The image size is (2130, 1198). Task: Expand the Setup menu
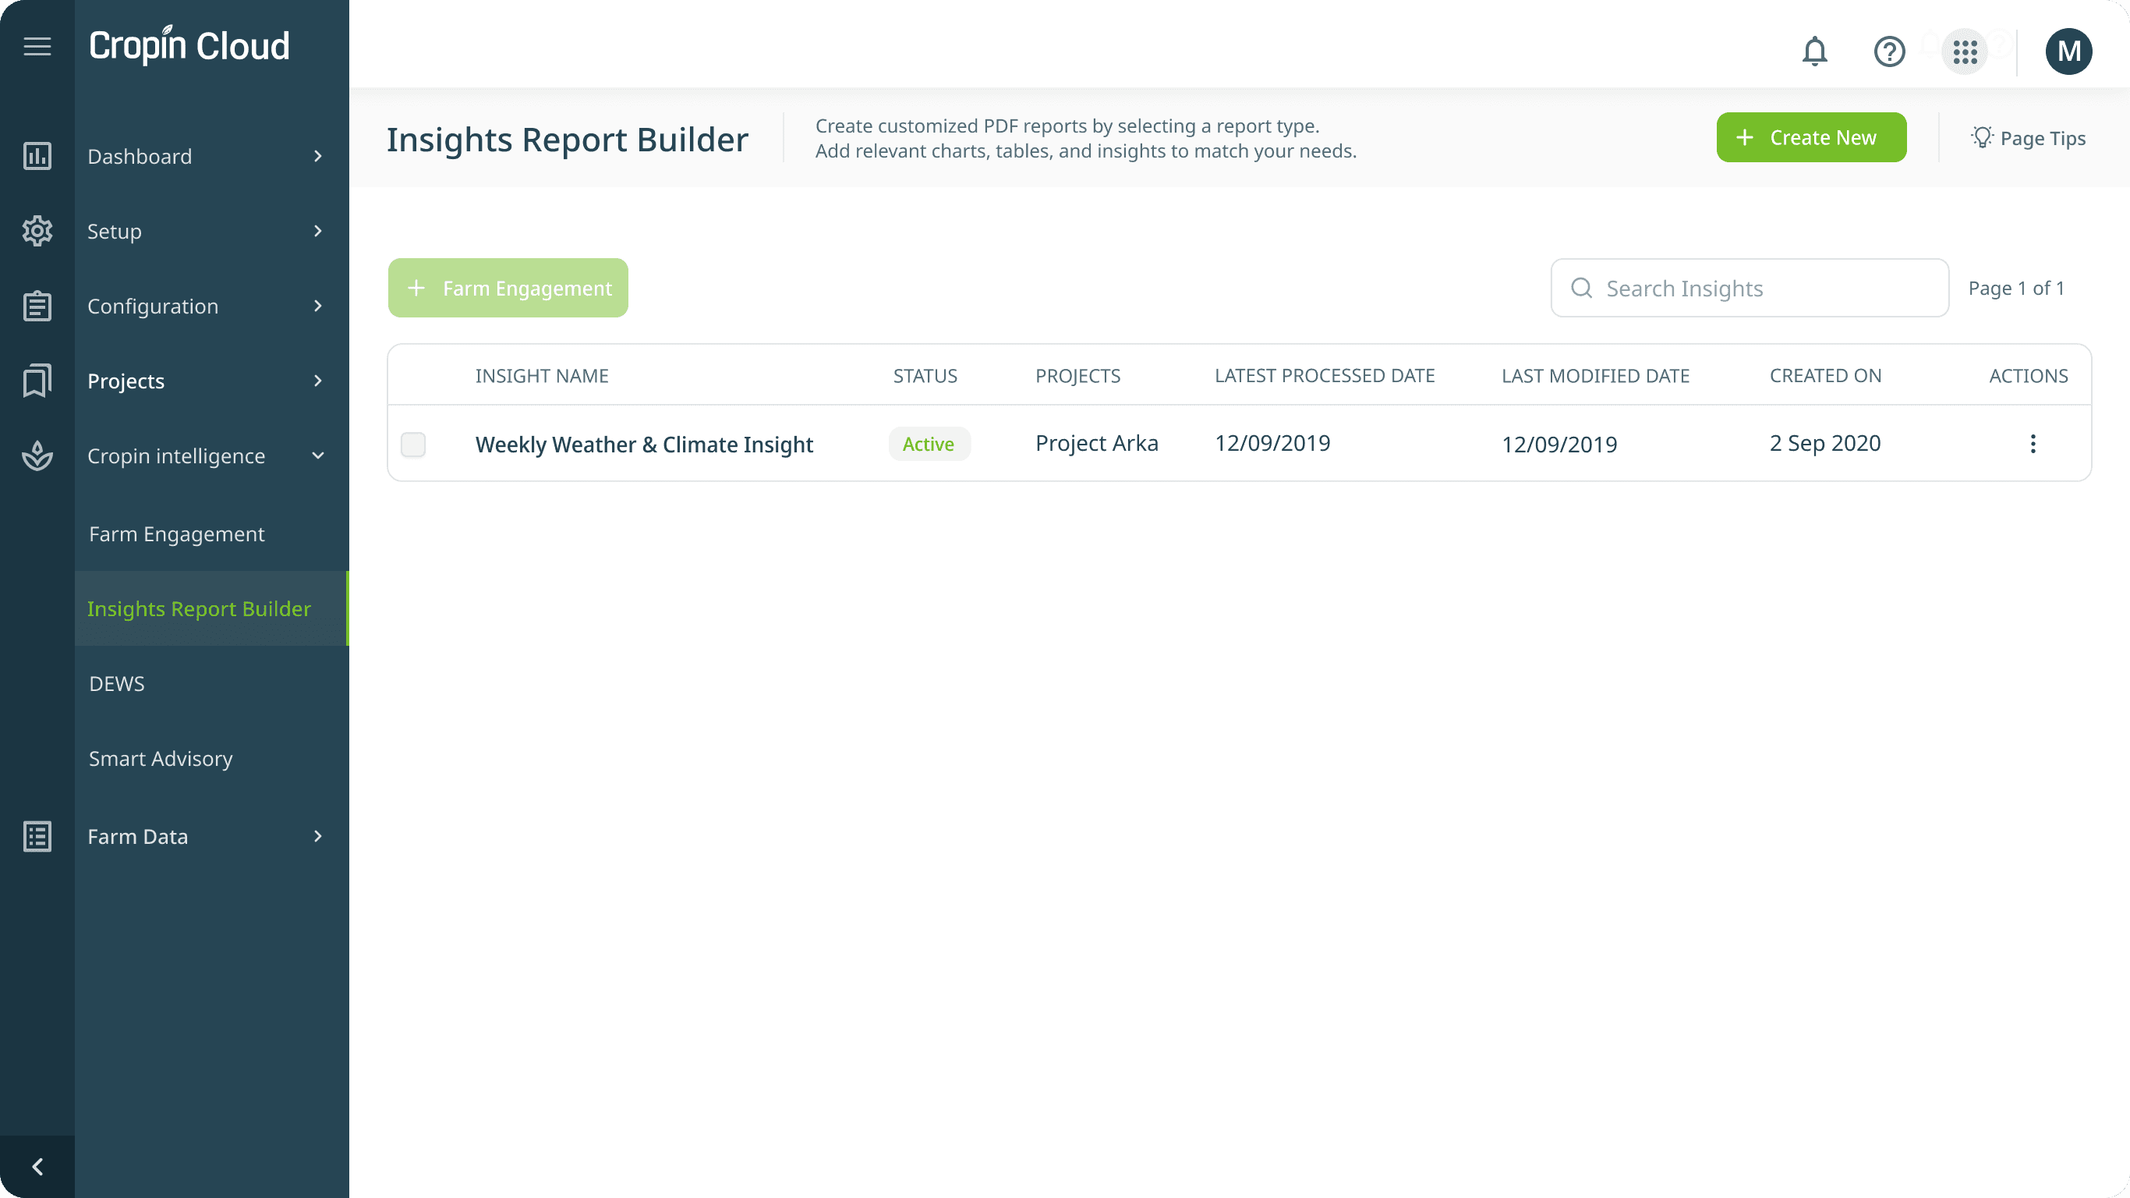(317, 231)
